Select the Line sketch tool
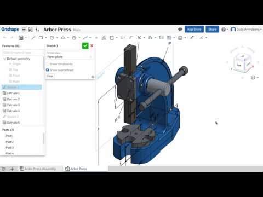Screen dimensions: 263x197 coord(33,38)
